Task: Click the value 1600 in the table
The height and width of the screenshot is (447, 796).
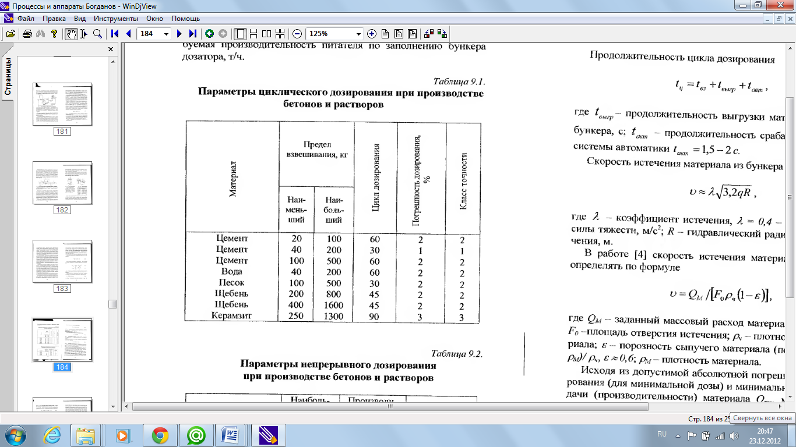Action: pos(333,305)
